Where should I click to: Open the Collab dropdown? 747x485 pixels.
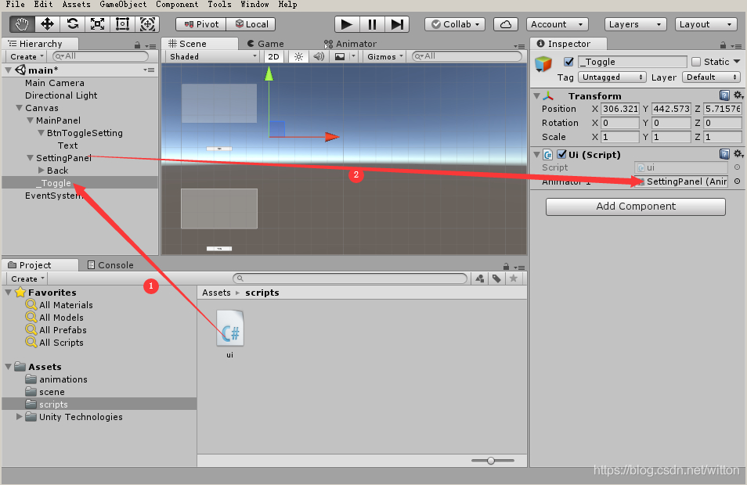point(455,24)
